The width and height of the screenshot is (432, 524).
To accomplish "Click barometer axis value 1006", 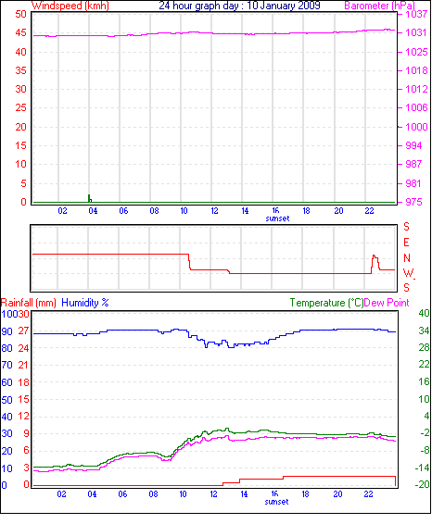I will click(416, 108).
